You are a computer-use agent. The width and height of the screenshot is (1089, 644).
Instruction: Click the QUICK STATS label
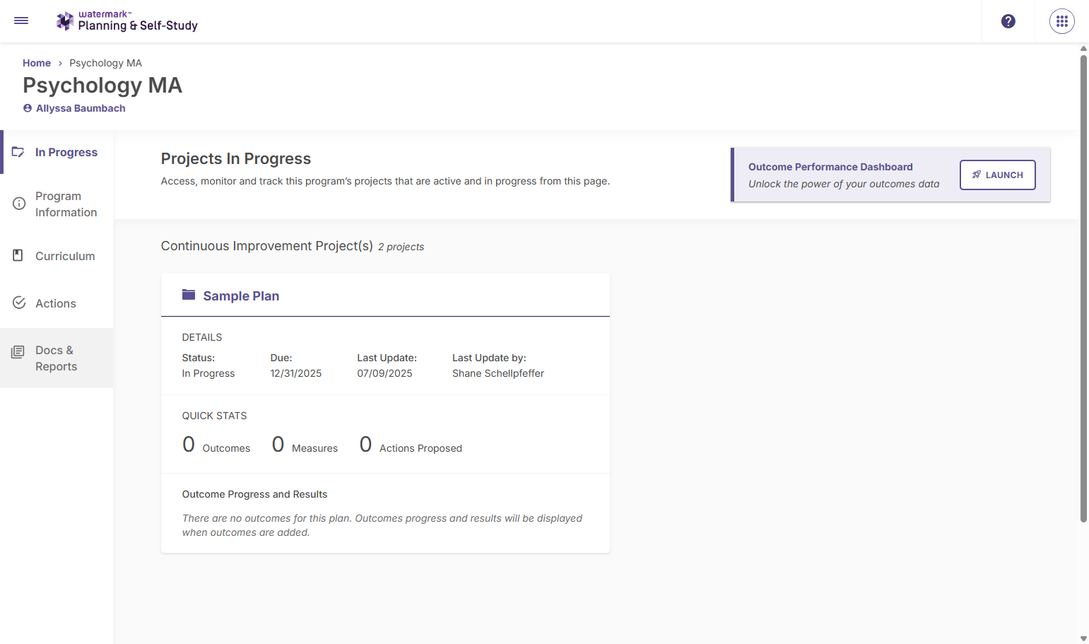pyautogui.click(x=214, y=416)
